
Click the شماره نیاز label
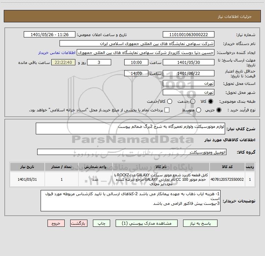tap(246, 35)
